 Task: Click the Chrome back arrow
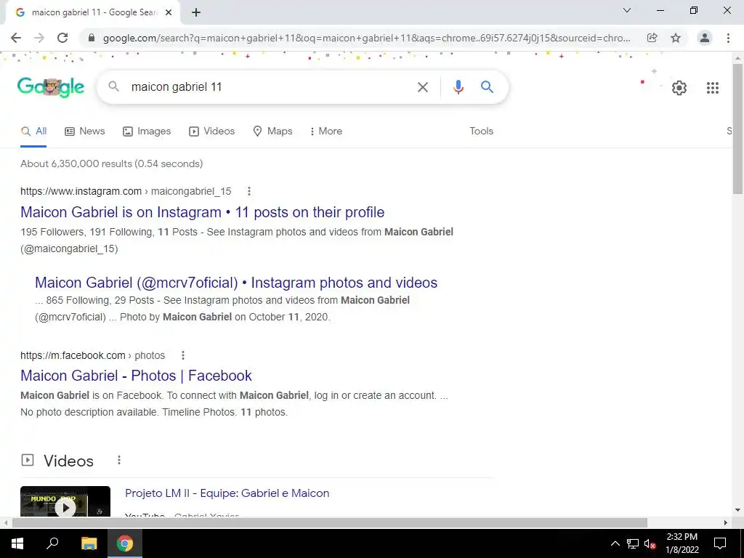[16, 38]
